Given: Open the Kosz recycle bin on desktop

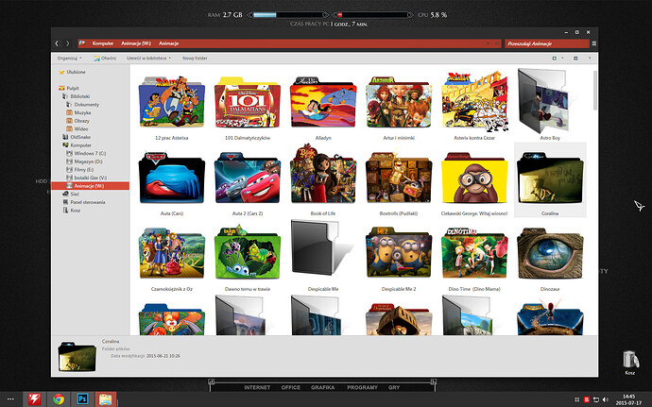Looking at the screenshot, I should [630, 362].
